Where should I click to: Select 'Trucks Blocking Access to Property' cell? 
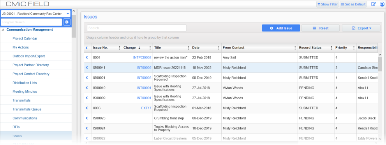172,128
